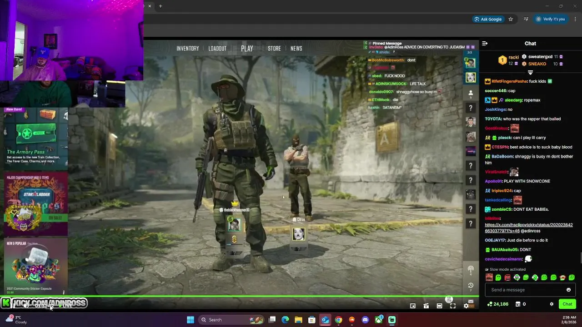Open the Windows Start menu
Image resolution: width=582 pixels, height=327 pixels.
pos(191,320)
